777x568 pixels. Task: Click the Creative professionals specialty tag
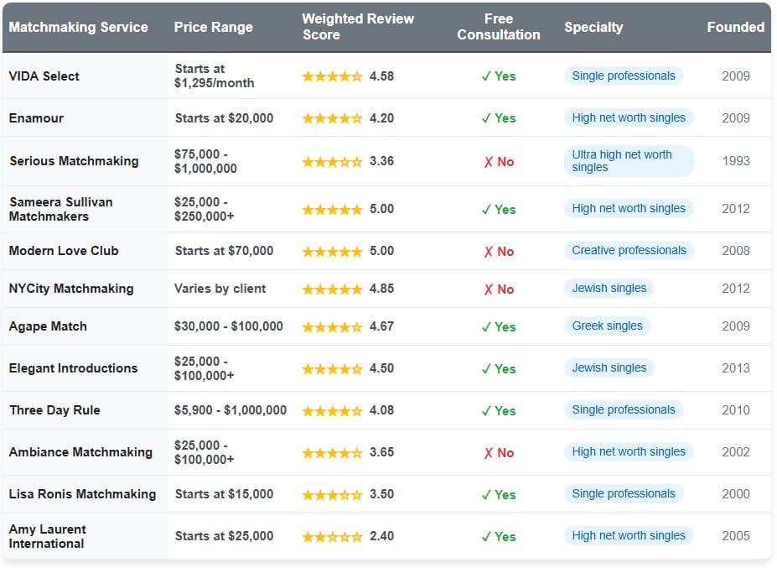(x=629, y=251)
